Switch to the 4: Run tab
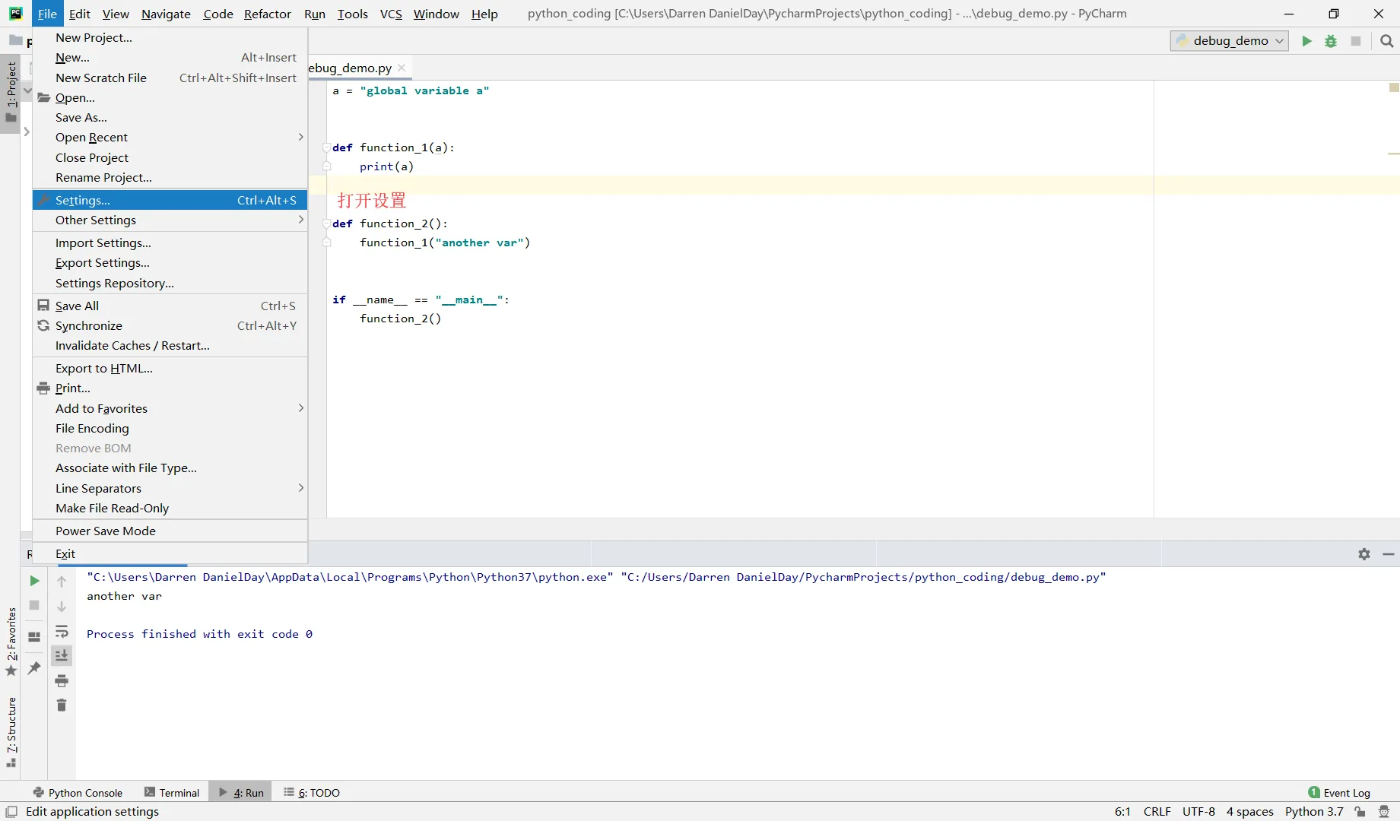 pos(241,792)
